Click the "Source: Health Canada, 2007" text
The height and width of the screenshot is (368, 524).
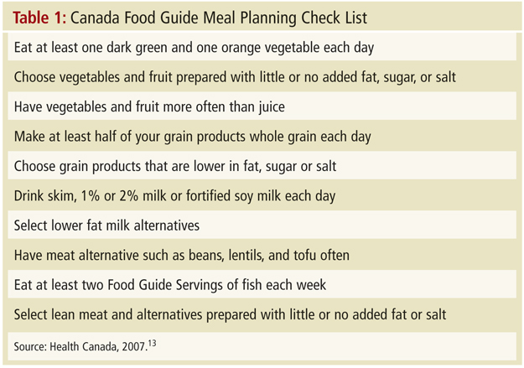pos(80,346)
